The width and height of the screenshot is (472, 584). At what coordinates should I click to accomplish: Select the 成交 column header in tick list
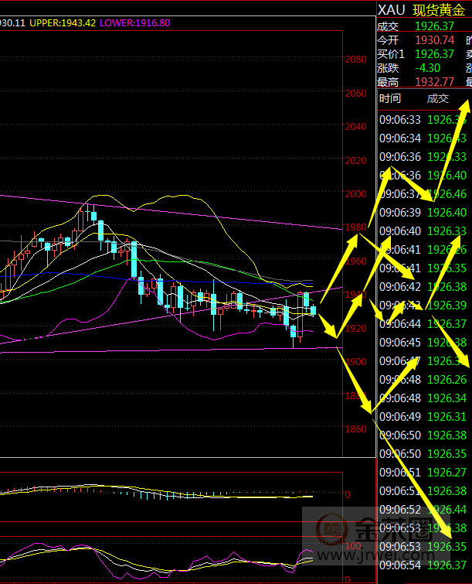[x=437, y=98]
